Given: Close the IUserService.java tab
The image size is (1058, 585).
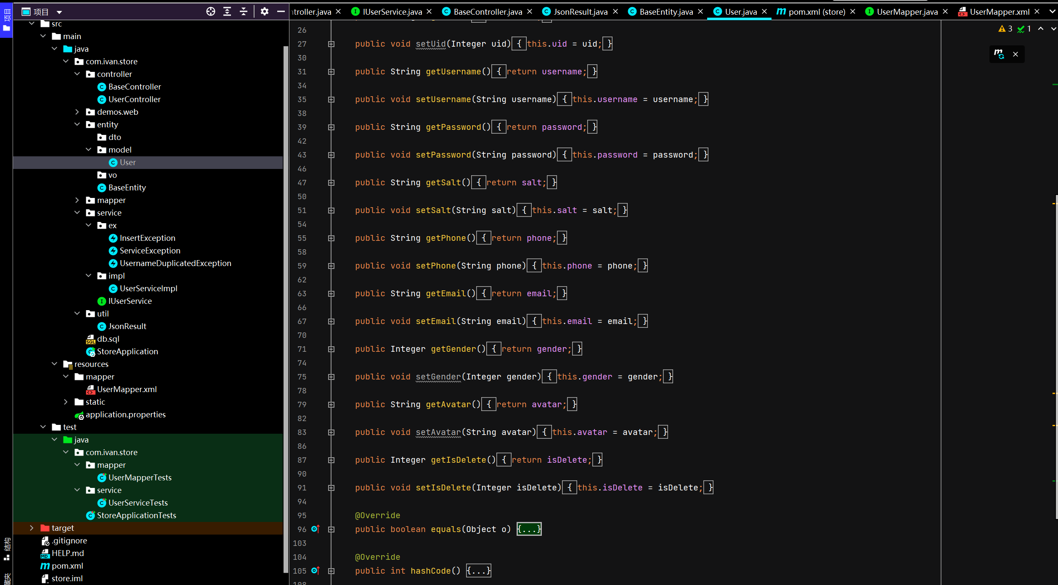Looking at the screenshot, I should (429, 12).
